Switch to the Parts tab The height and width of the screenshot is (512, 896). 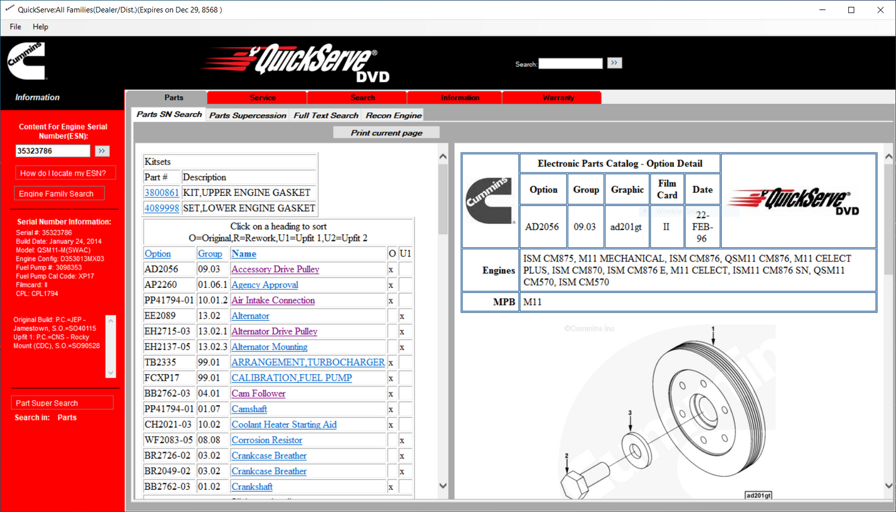(x=174, y=97)
